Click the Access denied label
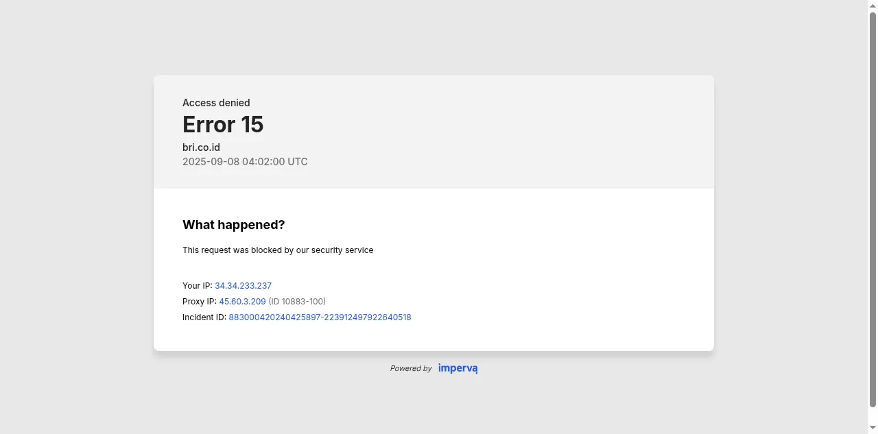 (x=216, y=103)
